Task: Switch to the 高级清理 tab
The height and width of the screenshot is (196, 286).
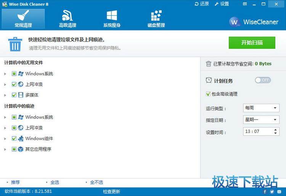Action: coord(67,19)
